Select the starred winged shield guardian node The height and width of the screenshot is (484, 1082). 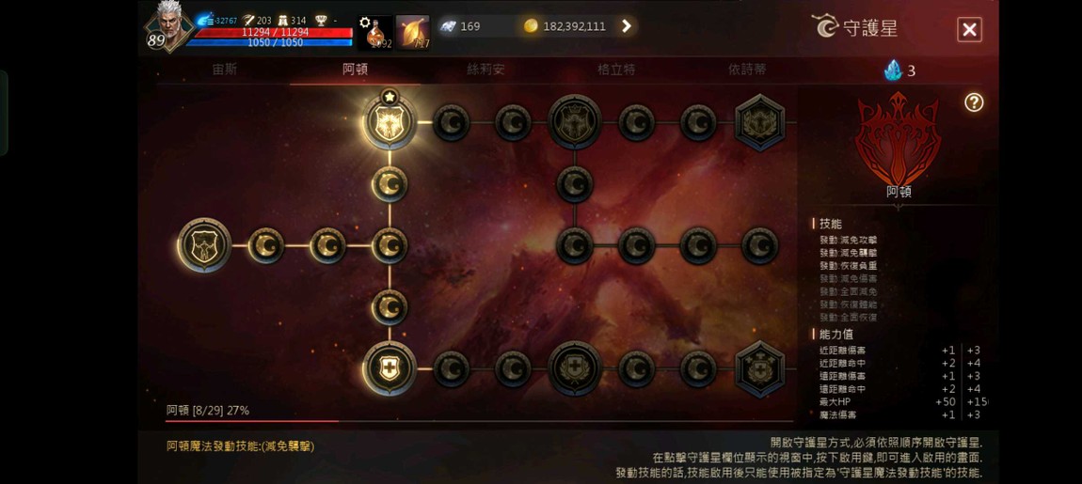(x=390, y=123)
